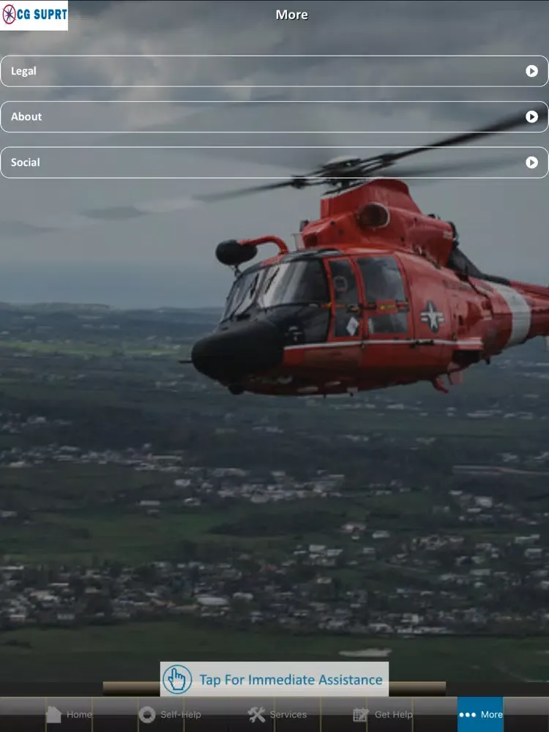Tap the pointing hand assistance icon

(177, 679)
